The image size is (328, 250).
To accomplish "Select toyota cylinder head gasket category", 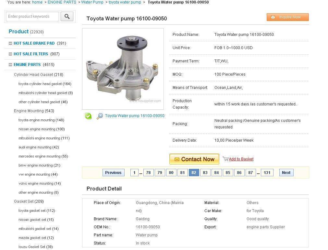I will point(45,84).
